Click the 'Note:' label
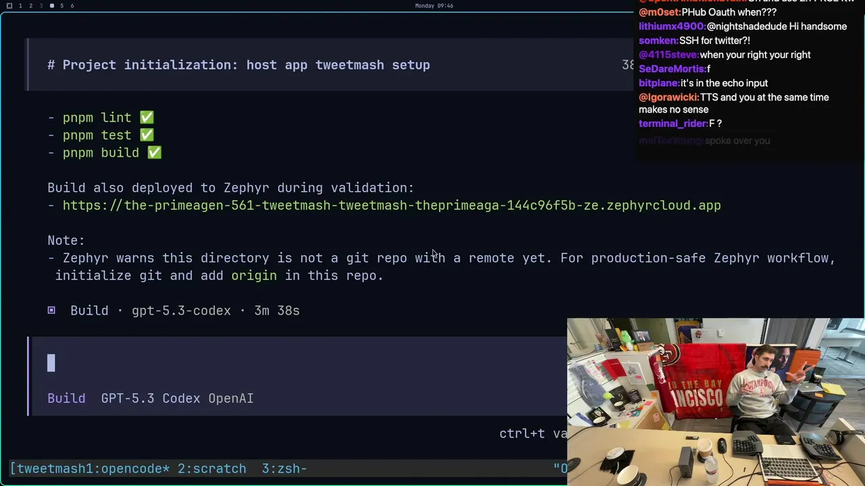Image resolution: width=865 pixels, height=486 pixels. [66, 240]
